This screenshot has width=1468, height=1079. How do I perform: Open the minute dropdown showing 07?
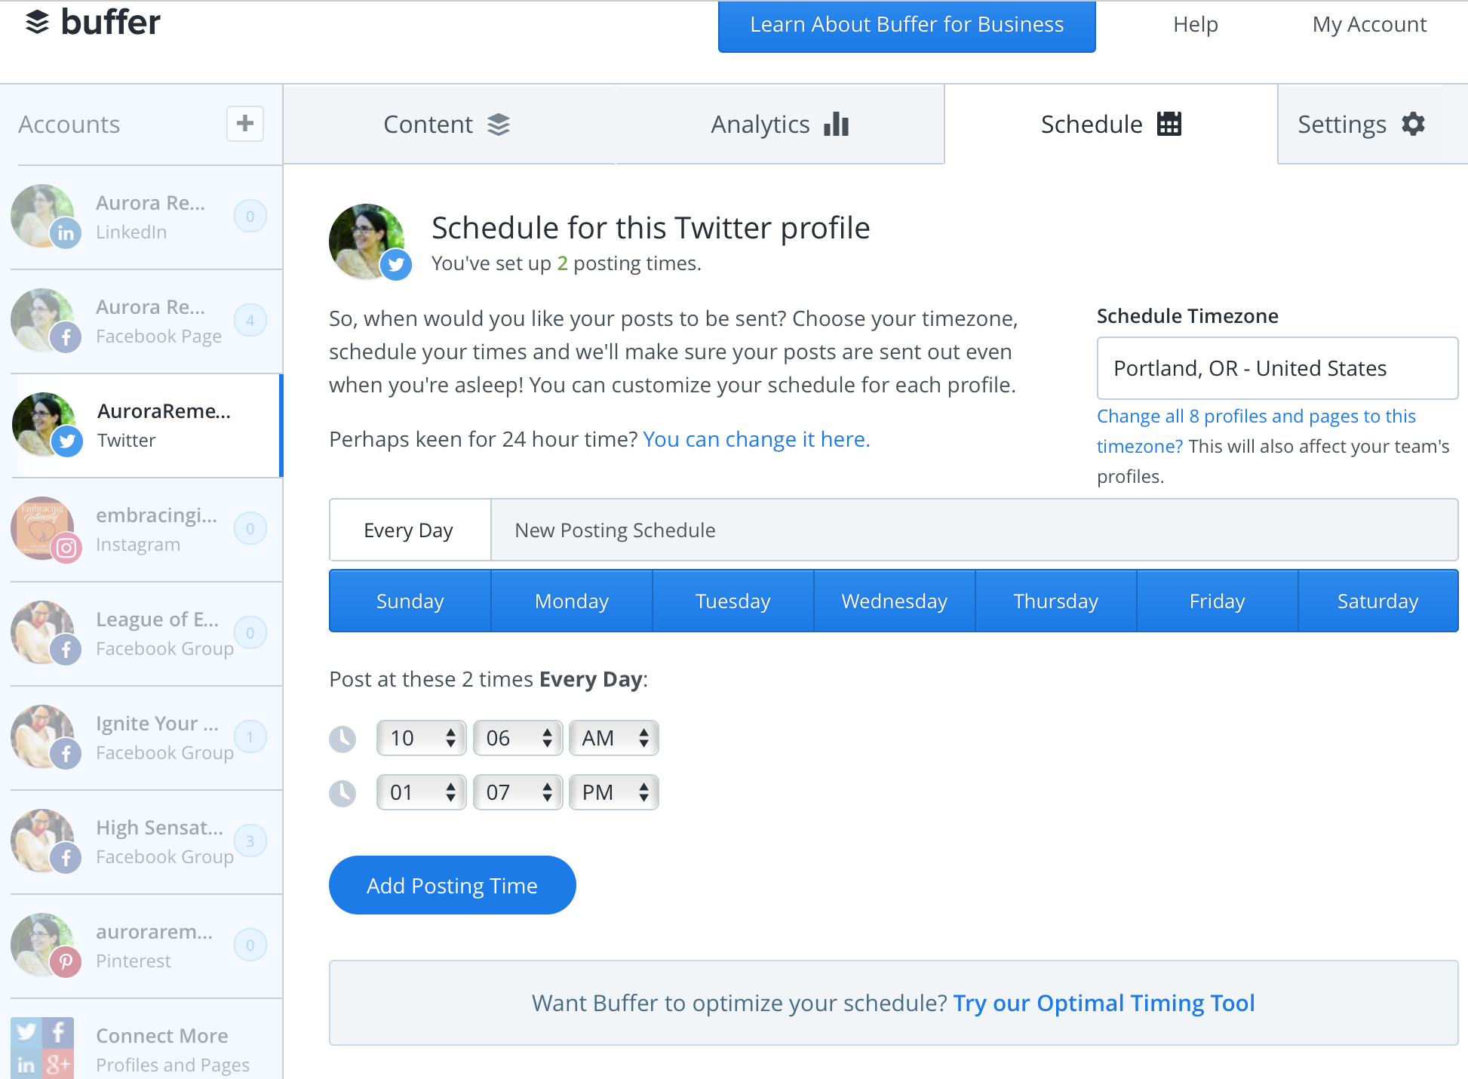pyautogui.click(x=518, y=792)
